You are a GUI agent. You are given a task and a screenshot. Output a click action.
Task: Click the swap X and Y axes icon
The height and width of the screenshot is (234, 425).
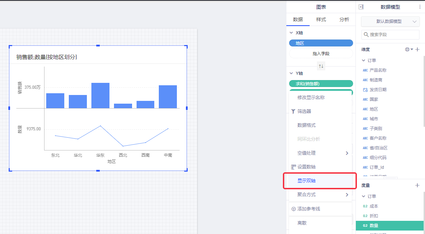point(321,66)
